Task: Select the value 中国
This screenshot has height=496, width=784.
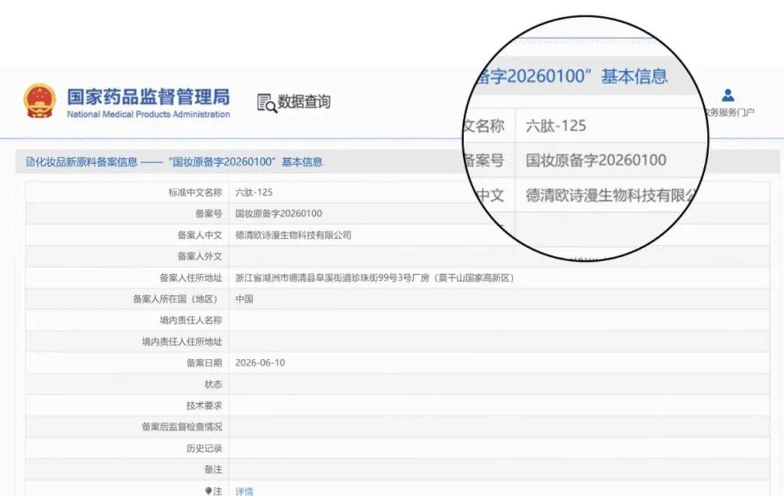Action: pos(244,299)
